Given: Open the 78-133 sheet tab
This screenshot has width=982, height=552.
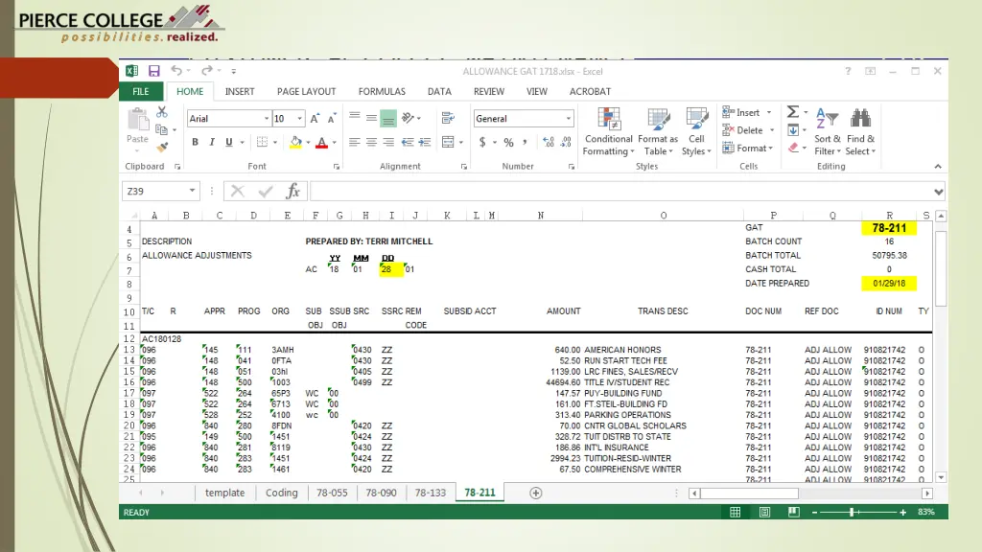Looking at the screenshot, I should [x=431, y=493].
